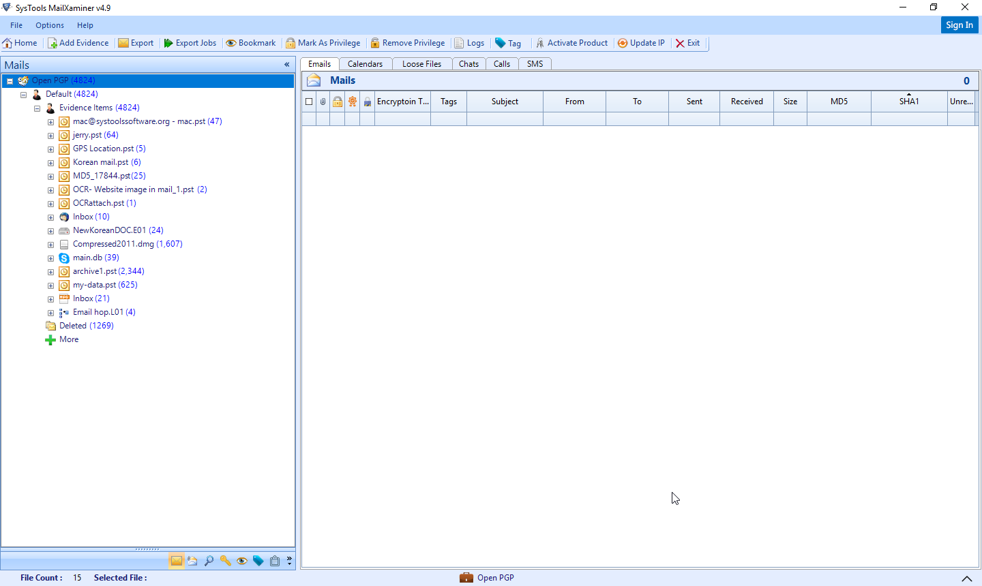Expand the my-data.pst node
Viewport: 982px width, 586px height.
click(x=50, y=286)
